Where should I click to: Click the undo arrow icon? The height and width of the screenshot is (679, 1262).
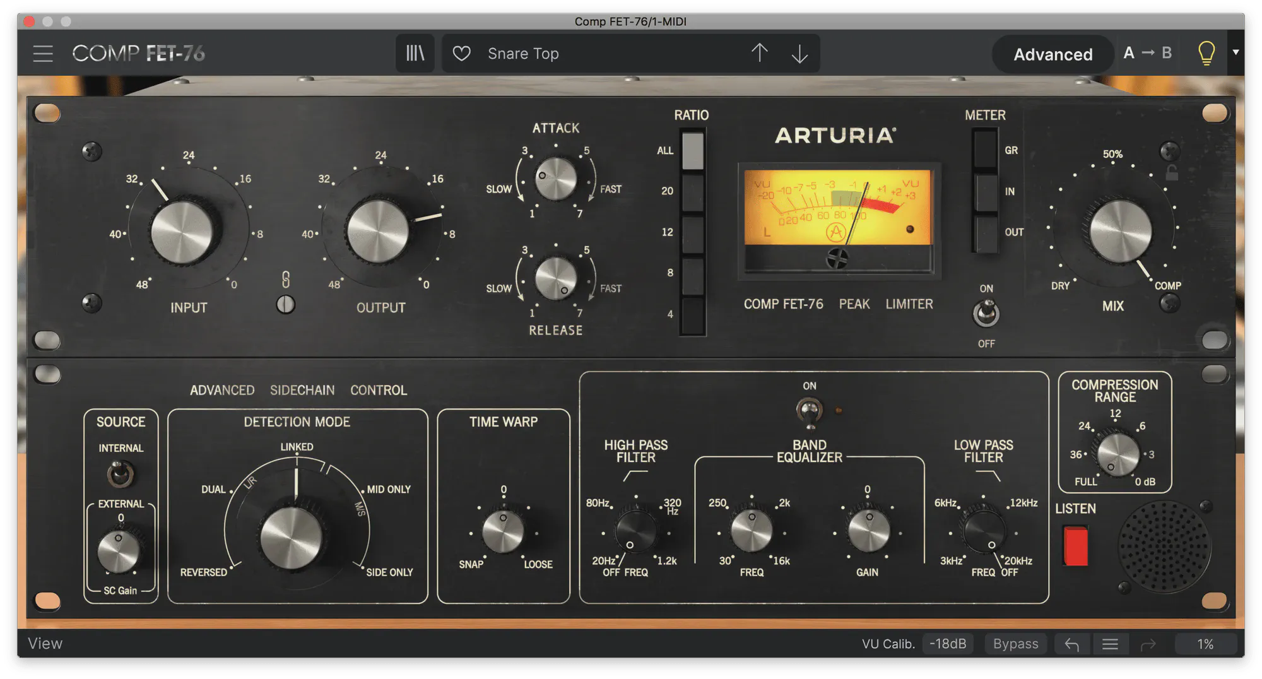tap(1071, 644)
